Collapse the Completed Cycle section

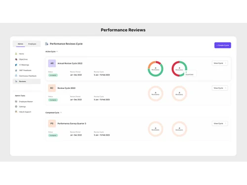click(x=61, y=112)
